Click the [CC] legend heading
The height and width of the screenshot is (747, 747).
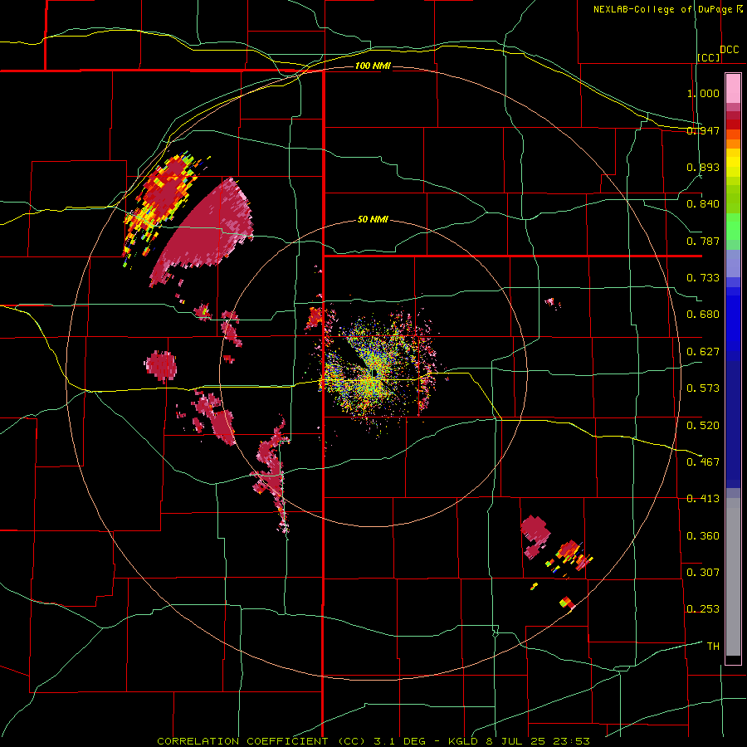click(709, 57)
